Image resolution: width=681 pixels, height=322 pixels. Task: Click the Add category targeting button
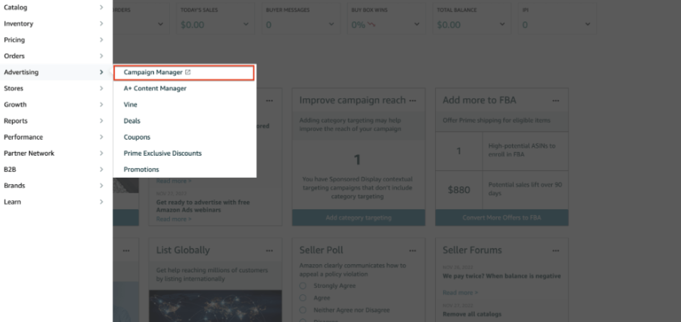(x=358, y=218)
